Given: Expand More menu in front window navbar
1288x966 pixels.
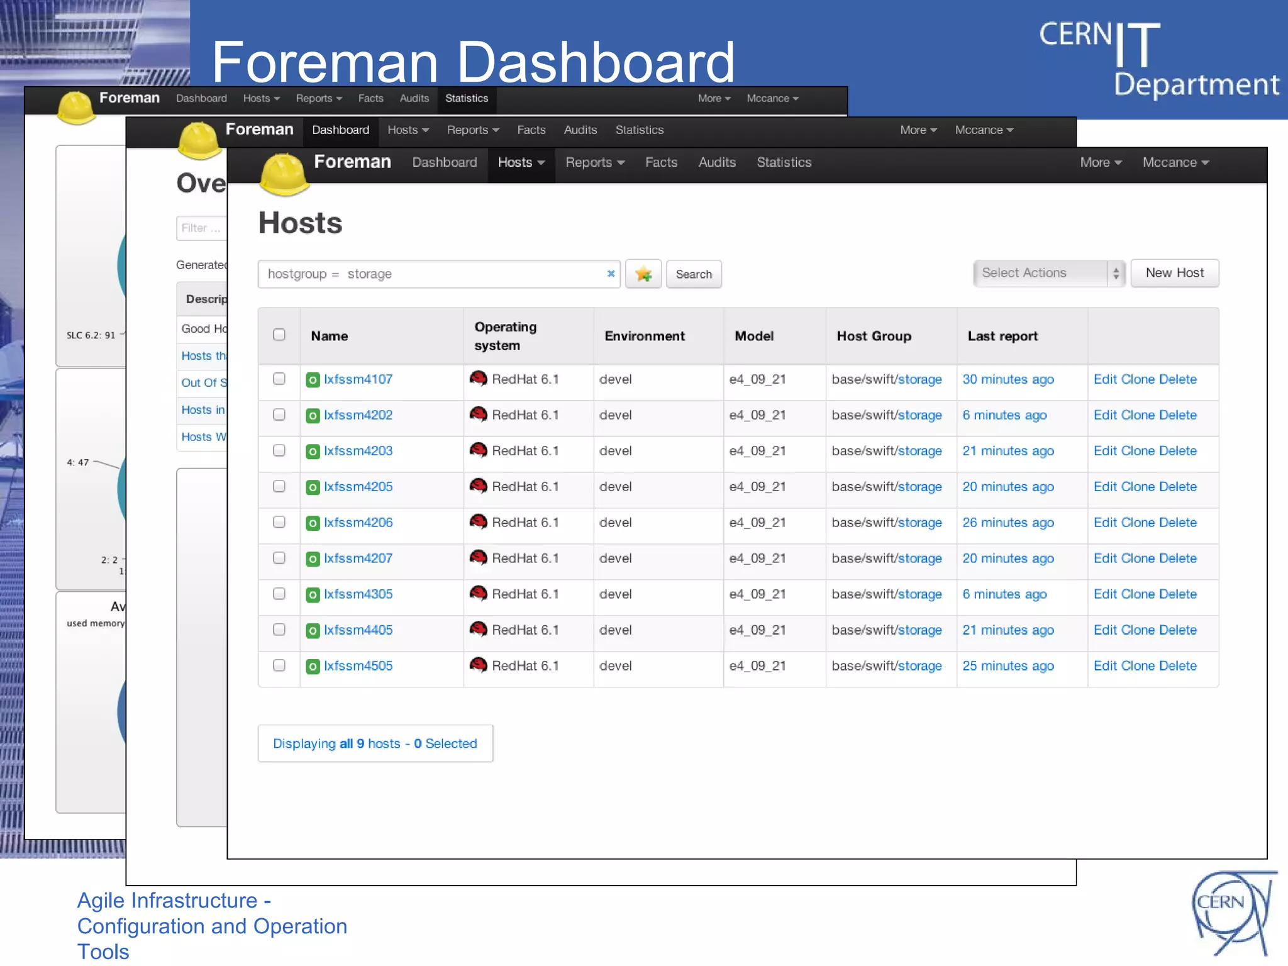Looking at the screenshot, I should point(1101,163).
